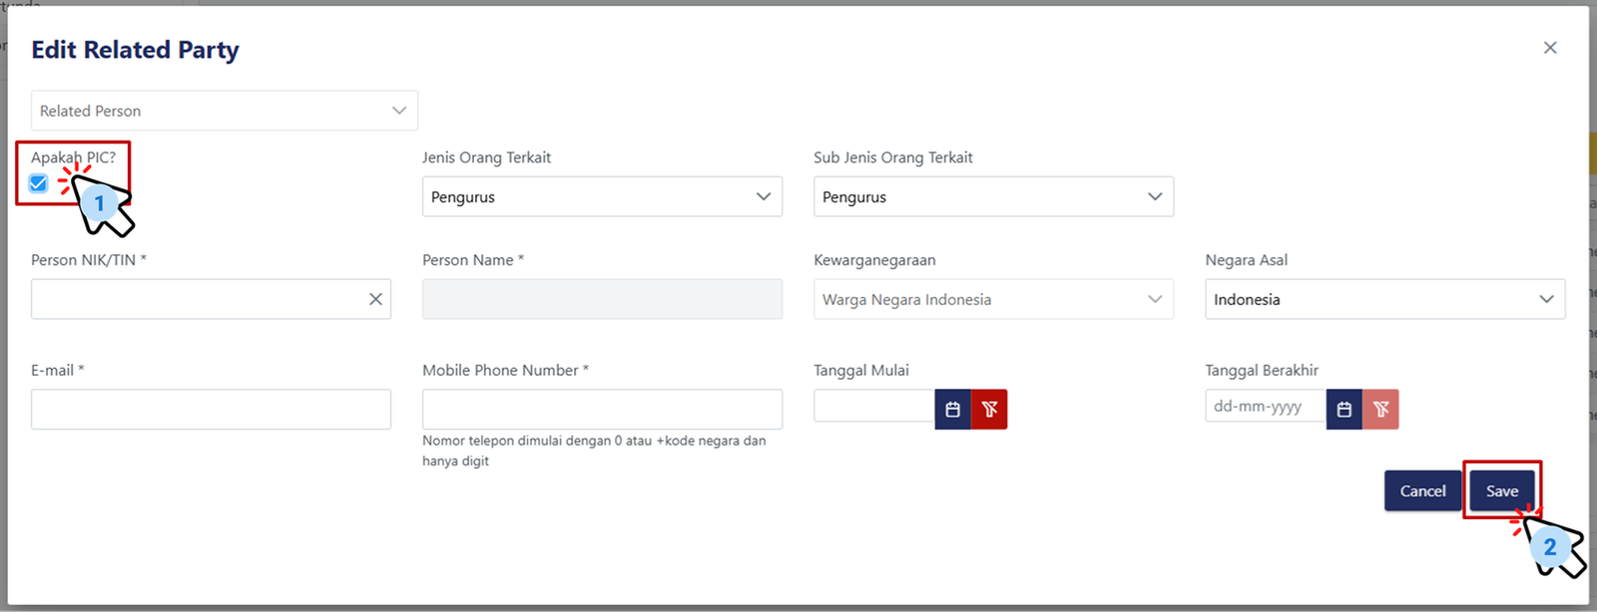Click the Cancel button
1597x612 pixels.
pyautogui.click(x=1421, y=490)
